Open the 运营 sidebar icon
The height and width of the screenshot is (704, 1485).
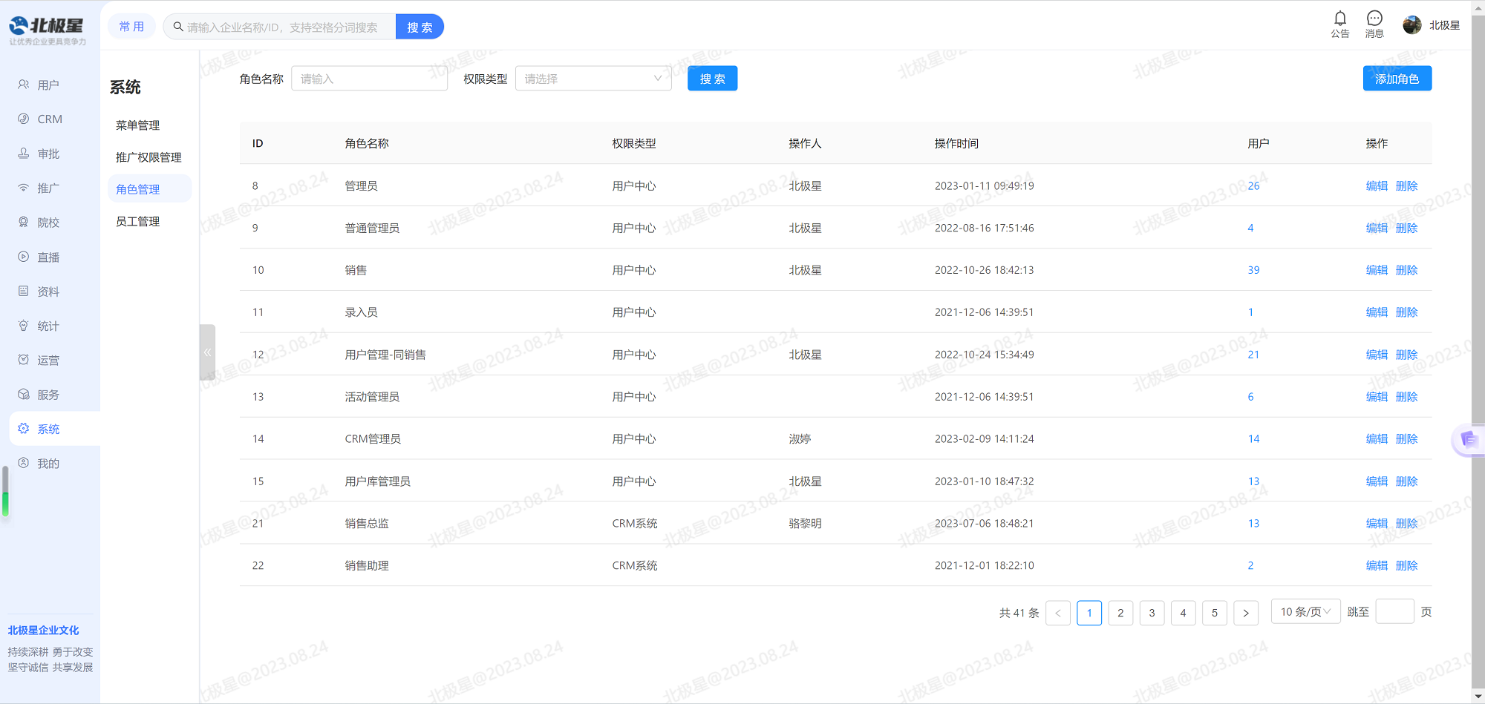pos(24,360)
